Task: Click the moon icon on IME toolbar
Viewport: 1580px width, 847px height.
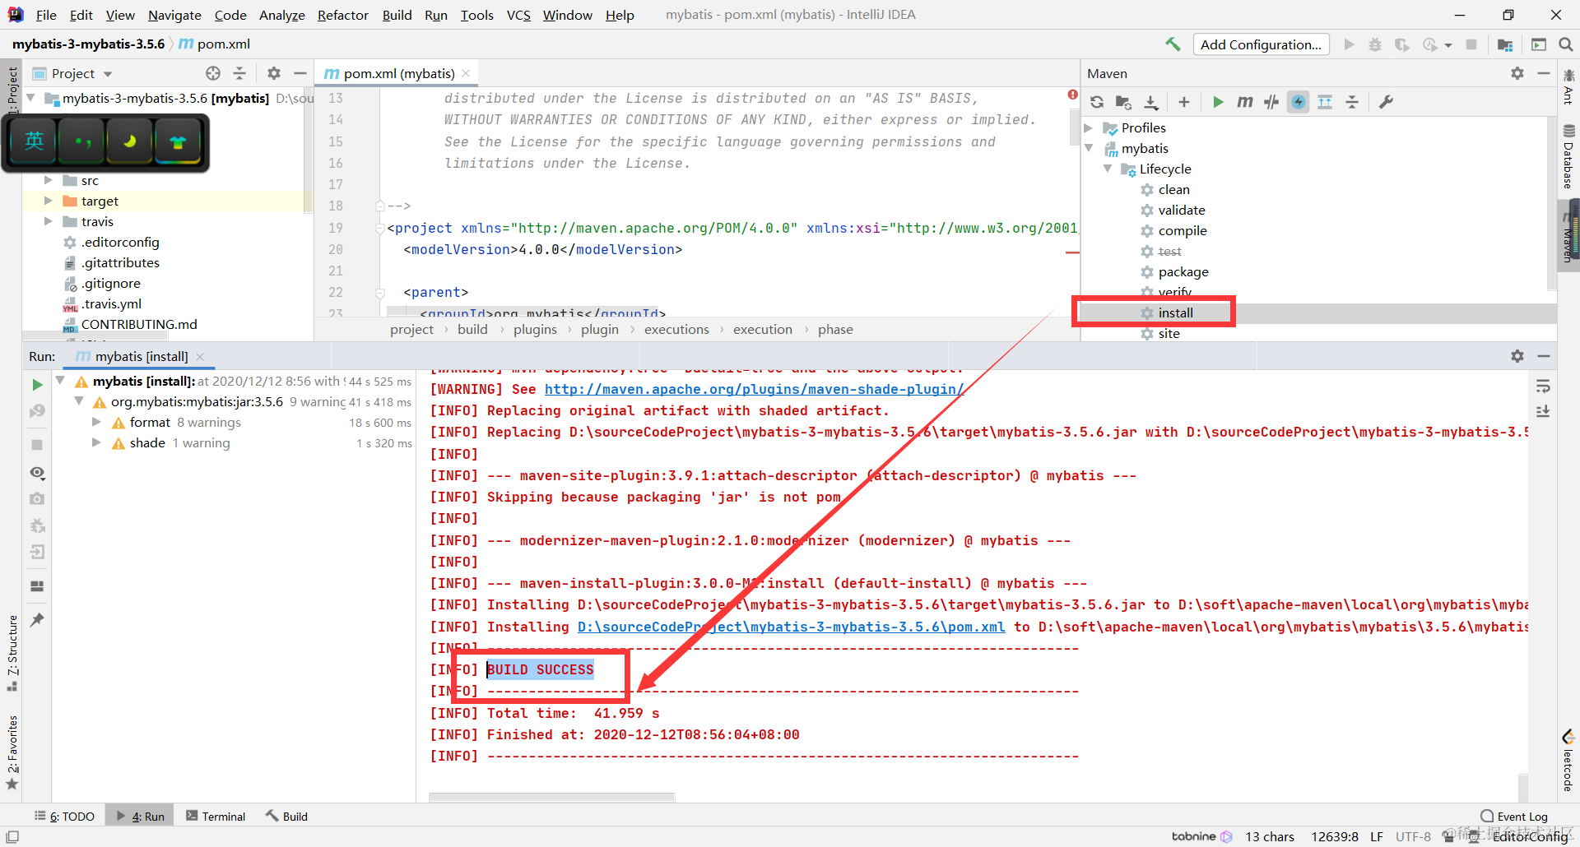Action: [x=129, y=141]
